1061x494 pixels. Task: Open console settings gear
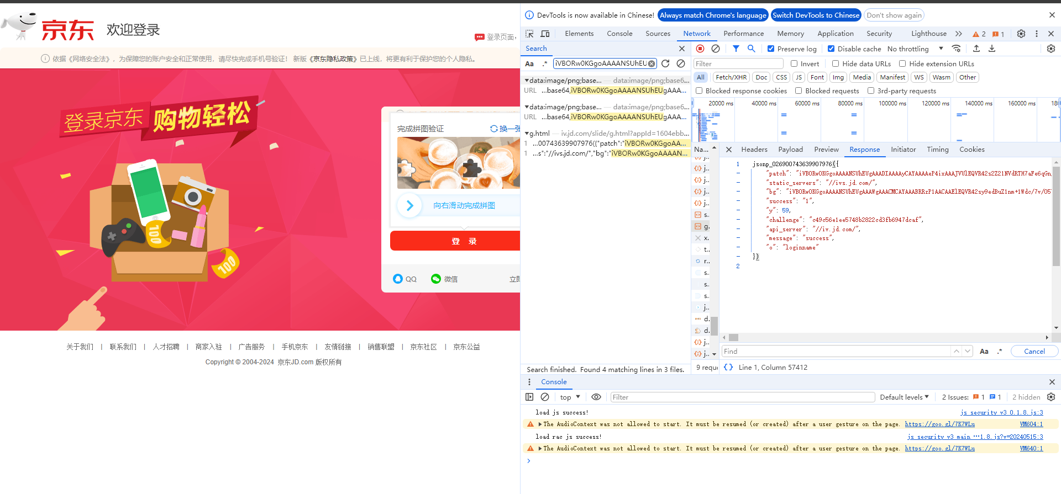[1051, 397]
